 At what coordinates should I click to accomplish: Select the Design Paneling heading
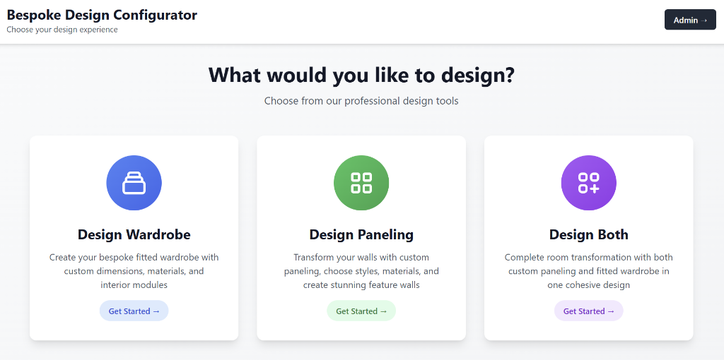pyautogui.click(x=361, y=234)
